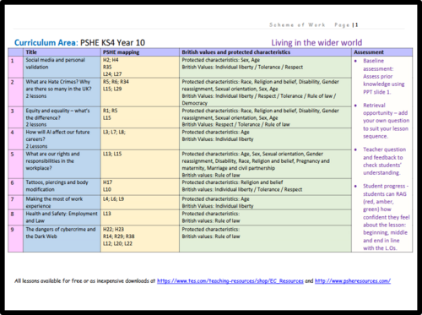The width and height of the screenshot is (422, 315).
Task: Select 'Social media and personal validation' title cell
Action: pos(62,67)
